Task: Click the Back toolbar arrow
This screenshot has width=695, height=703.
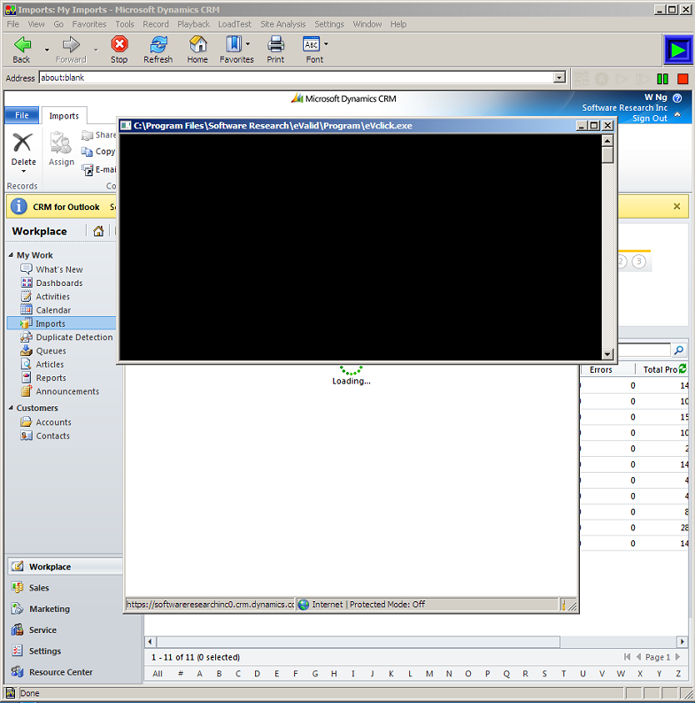Action: (22, 44)
